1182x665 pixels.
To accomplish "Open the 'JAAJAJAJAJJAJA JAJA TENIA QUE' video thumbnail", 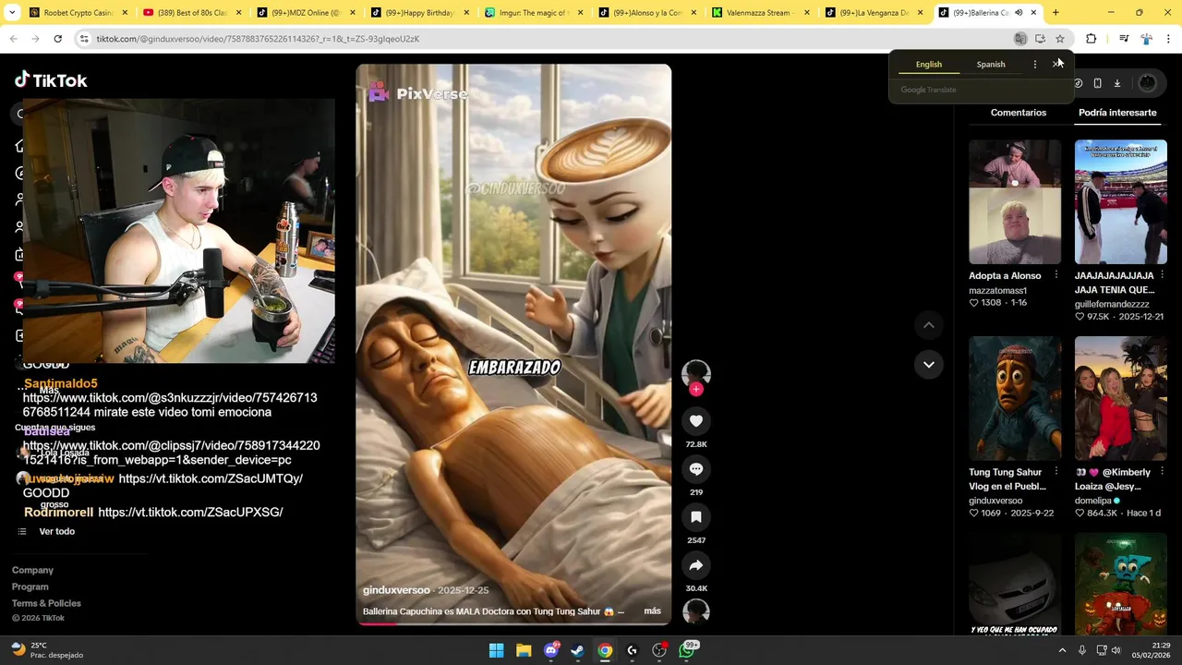I will pos(1121,201).
